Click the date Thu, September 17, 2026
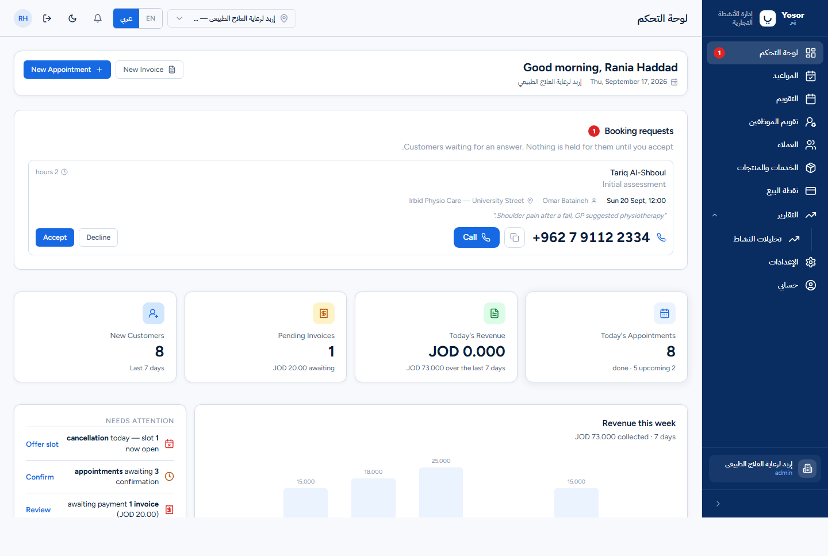 pos(628,82)
